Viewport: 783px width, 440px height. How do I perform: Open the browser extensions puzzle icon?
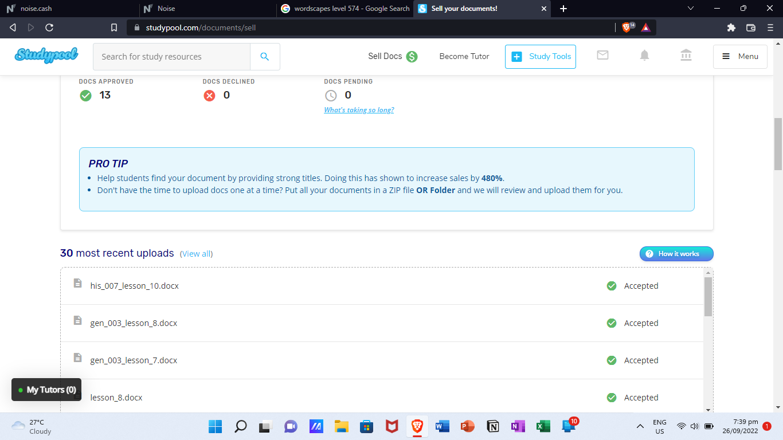(731, 27)
